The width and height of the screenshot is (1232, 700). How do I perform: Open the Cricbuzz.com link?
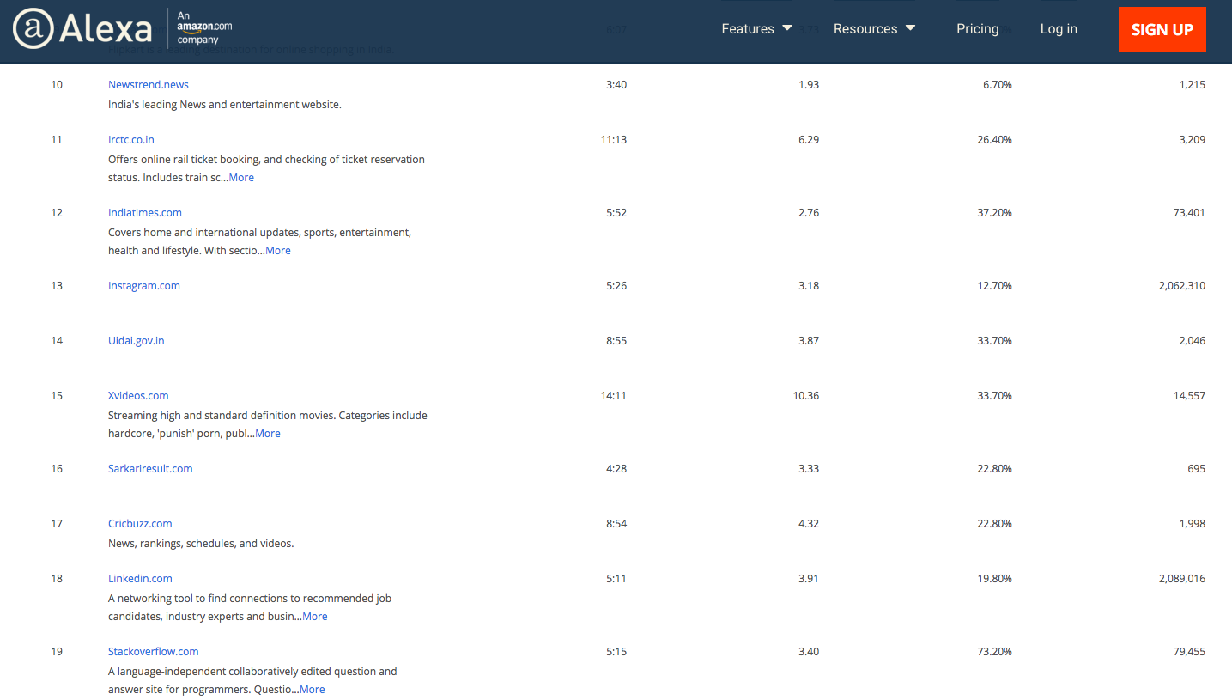coord(140,523)
